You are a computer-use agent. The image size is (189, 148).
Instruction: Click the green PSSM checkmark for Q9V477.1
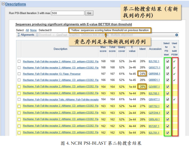[174, 99]
